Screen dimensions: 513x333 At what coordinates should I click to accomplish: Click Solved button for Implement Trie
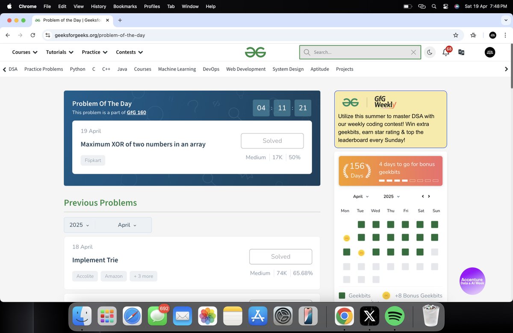[280, 257]
